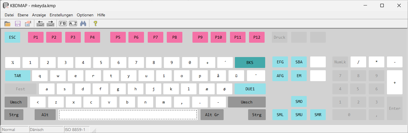
Task: Open the Datei menu
Action: click(x=9, y=15)
